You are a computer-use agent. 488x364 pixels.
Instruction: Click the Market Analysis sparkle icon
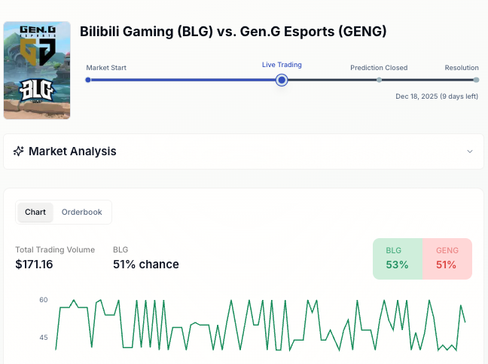point(18,151)
